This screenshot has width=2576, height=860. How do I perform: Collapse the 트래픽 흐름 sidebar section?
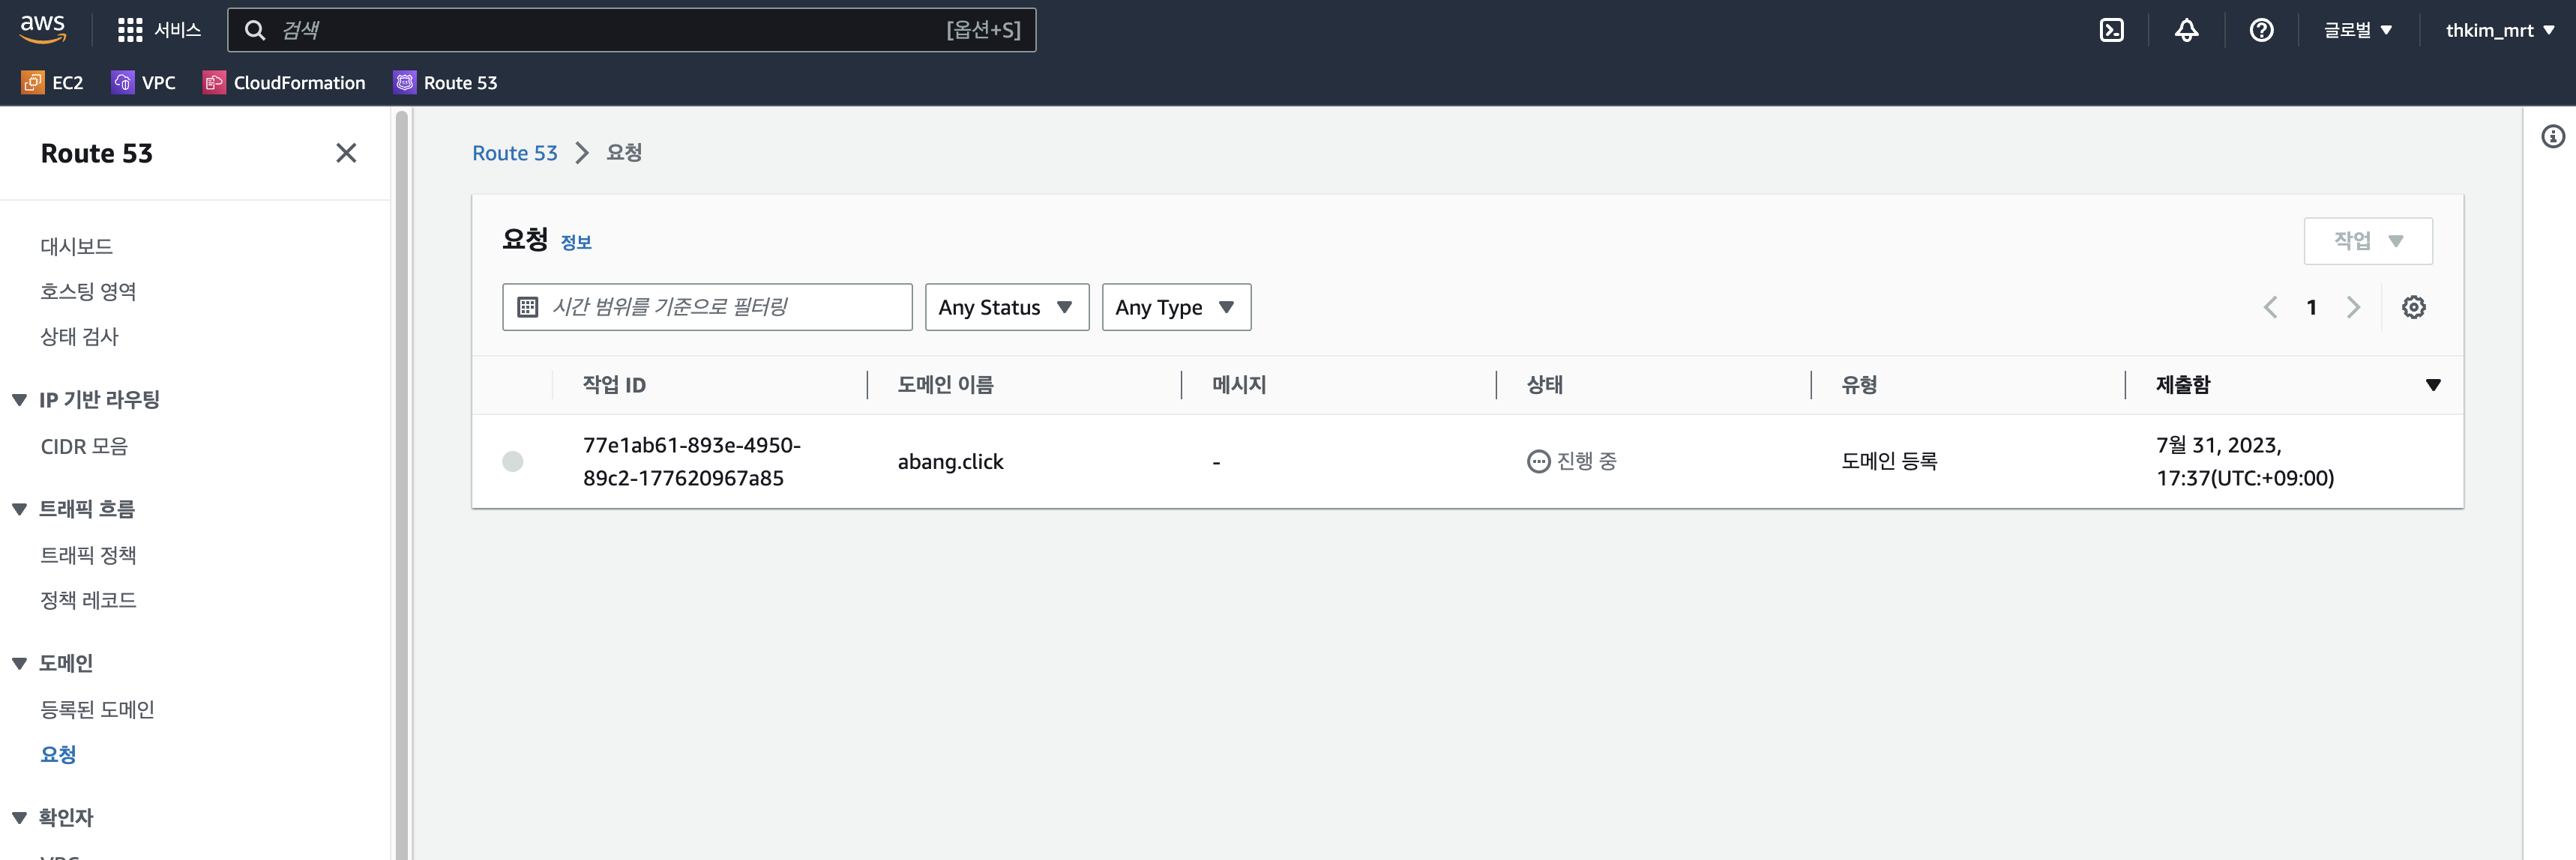point(19,509)
